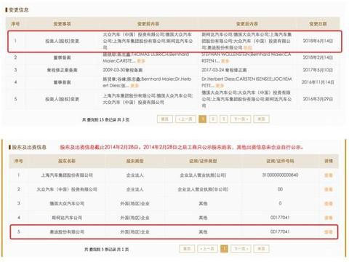Click 共查询到15条记录 共3页 record count text
349x262 pixels.
pos(105,119)
